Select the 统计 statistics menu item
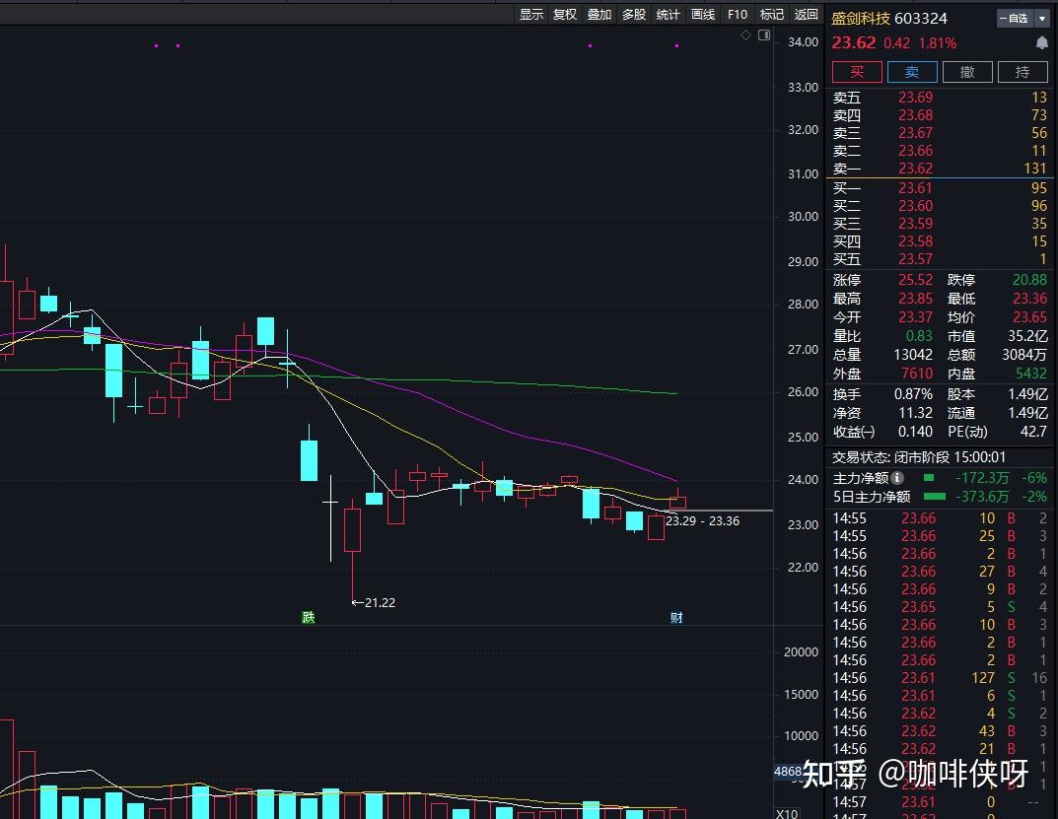1058x819 pixels. [x=669, y=14]
